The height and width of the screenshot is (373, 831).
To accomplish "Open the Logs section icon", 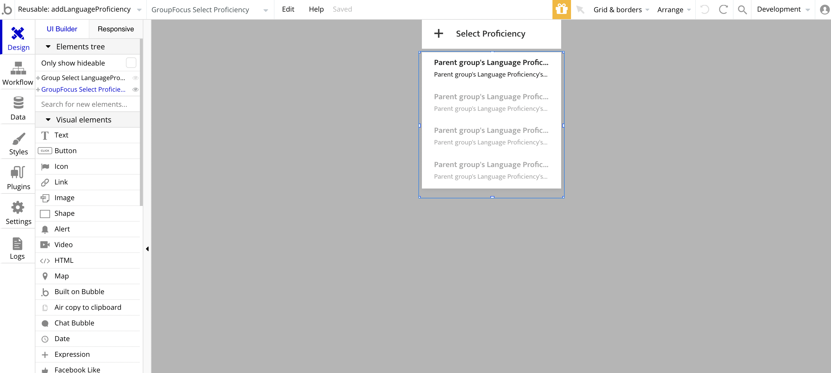I will point(17,244).
